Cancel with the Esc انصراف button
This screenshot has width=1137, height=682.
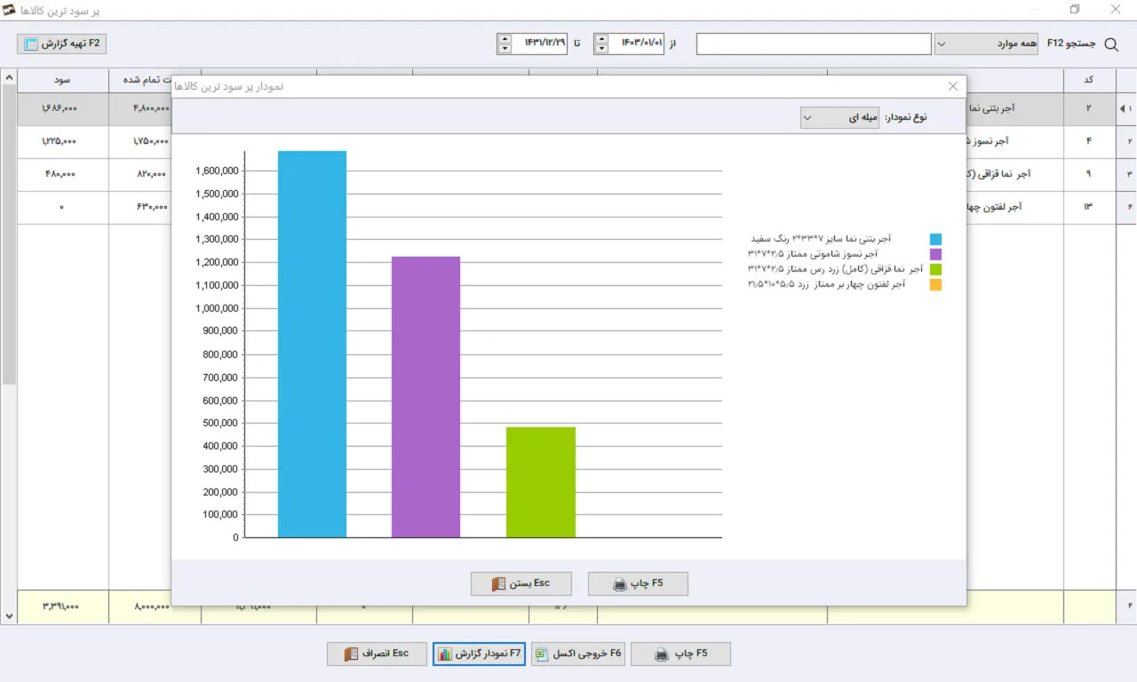[x=377, y=654]
